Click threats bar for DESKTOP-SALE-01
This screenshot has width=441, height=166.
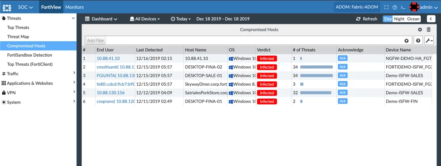(x=316, y=76)
